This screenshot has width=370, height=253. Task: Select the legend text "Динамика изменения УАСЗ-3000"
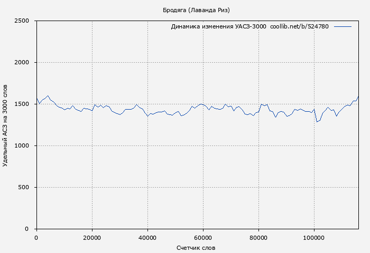click(x=218, y=26)
